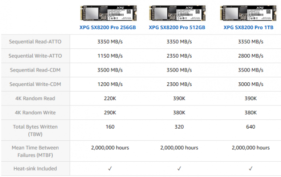Select the Mean Time Between Failures label

[35, 151]
